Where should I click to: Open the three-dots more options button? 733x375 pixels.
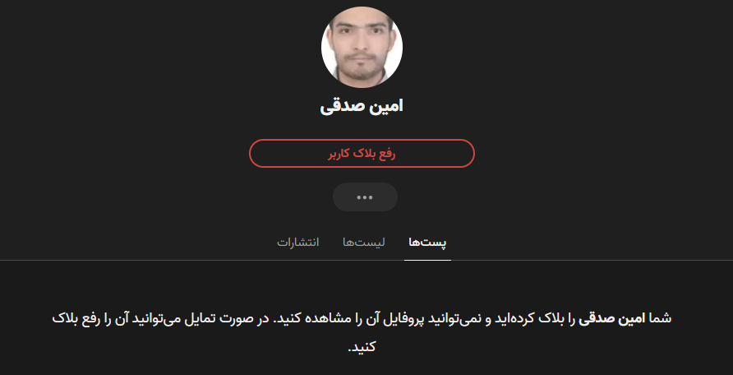(365, 197)
